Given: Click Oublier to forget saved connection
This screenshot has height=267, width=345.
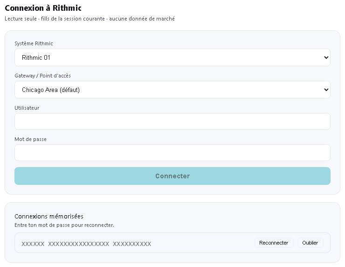Looking at the screenshot, I should [x=310, y=243].
